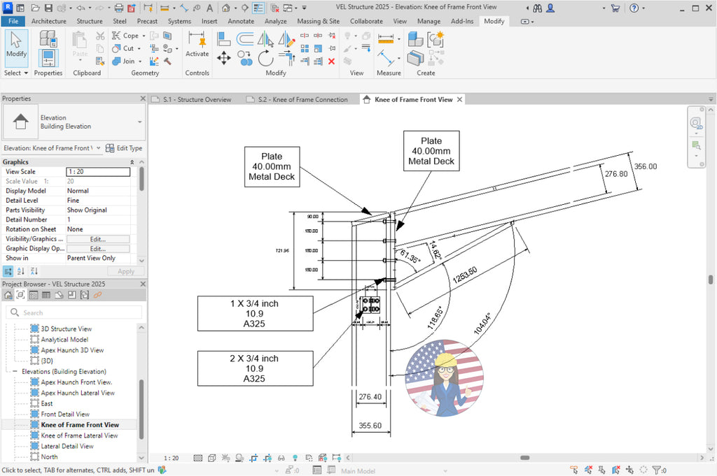Select Aligned Dimension from quick access toolbar

(x=164, y=8)
